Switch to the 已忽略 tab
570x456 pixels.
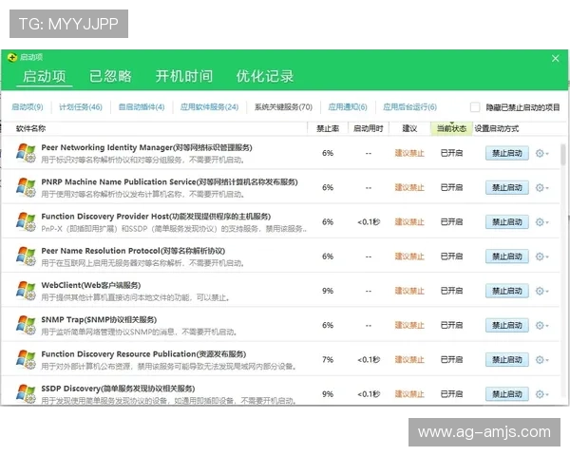tap(110, 76)
